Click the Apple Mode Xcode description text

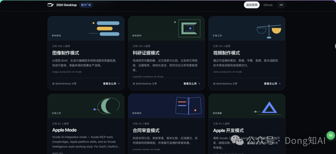(86, 142)
